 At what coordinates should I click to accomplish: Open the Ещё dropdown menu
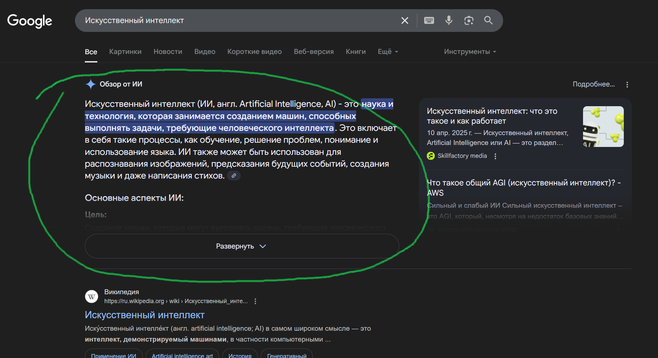tap(387, 52)
